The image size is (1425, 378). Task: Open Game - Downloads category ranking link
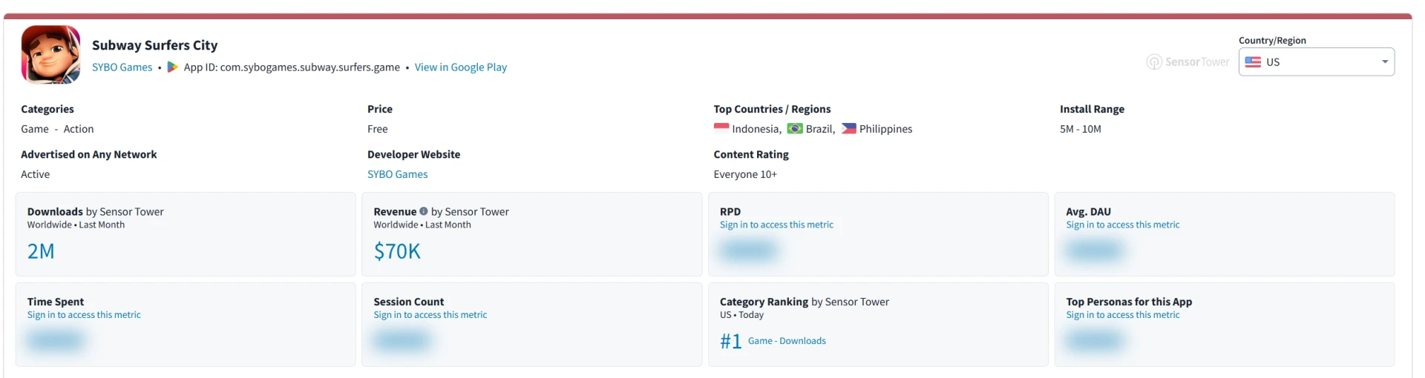click(x=787, y=341)
